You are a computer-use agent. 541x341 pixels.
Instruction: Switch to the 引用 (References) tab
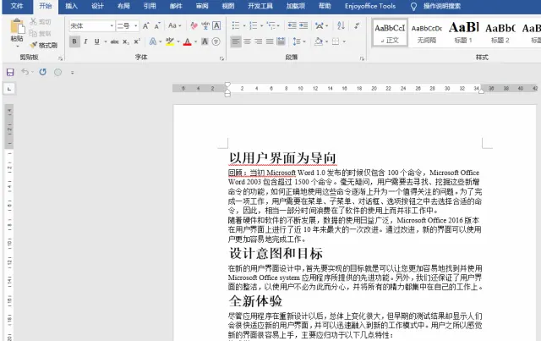tap(150, 6)
